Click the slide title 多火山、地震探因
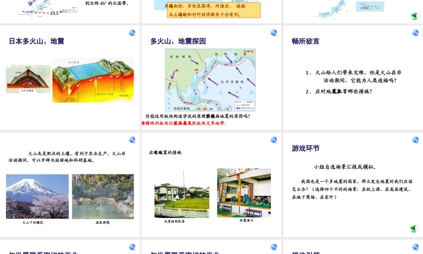Image resolution: width=423 pixels, height=254 pixels. tap(178, 41)
